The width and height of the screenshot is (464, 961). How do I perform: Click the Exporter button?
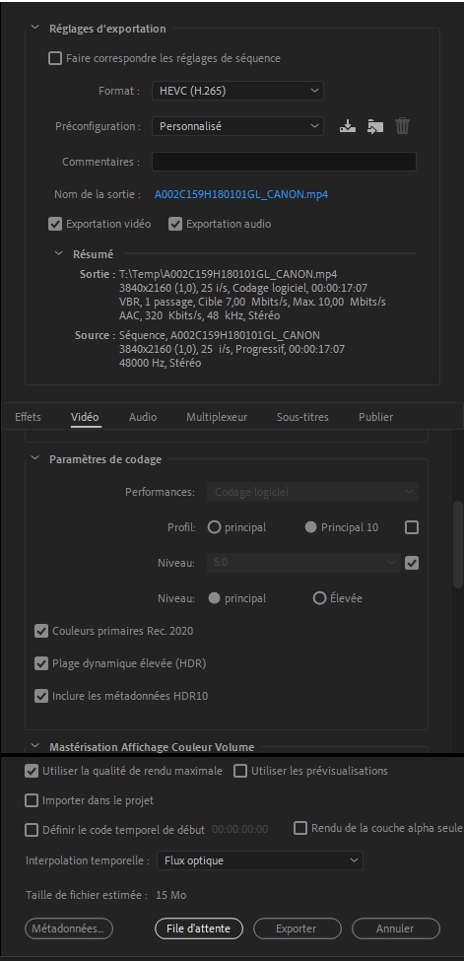click(298, 928)
